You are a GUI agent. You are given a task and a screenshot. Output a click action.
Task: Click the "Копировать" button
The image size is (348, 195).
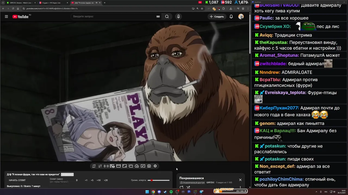(67, 174)
